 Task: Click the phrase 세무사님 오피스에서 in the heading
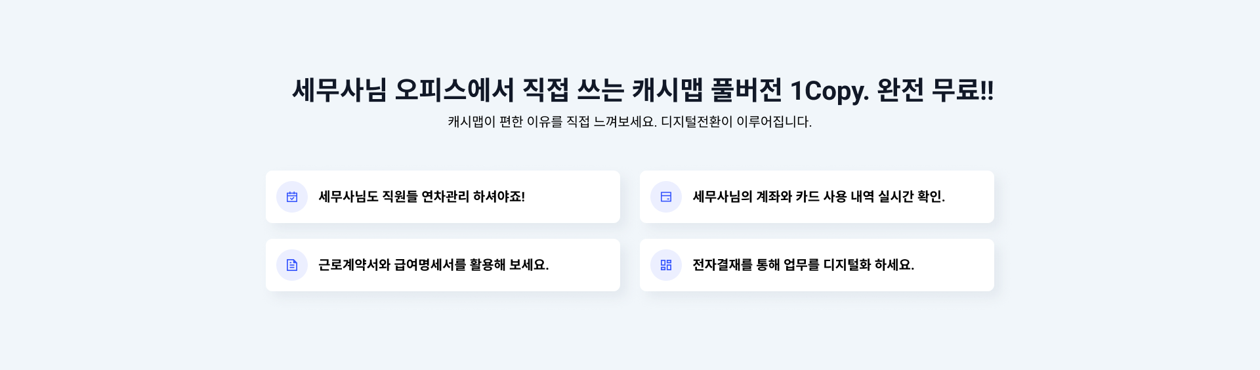tap(404, 90)
